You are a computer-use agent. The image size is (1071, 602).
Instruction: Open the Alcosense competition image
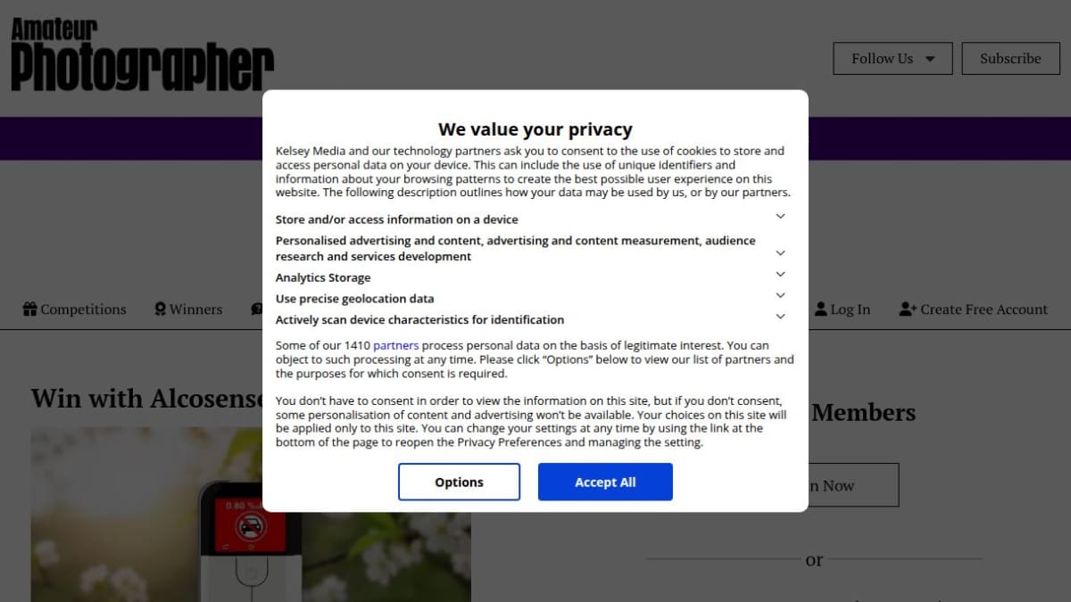click(x=251, y=514)
